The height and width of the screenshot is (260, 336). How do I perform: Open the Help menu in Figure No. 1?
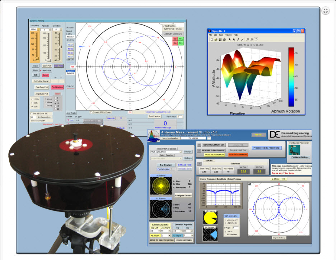(236, 35)
